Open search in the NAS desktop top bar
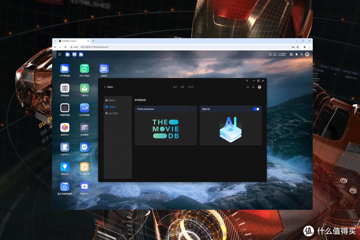The image size is (360, 240). 302,54
